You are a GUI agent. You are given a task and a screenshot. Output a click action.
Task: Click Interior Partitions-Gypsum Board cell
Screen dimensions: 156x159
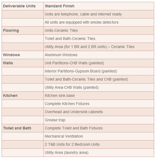tap(99, 71)
